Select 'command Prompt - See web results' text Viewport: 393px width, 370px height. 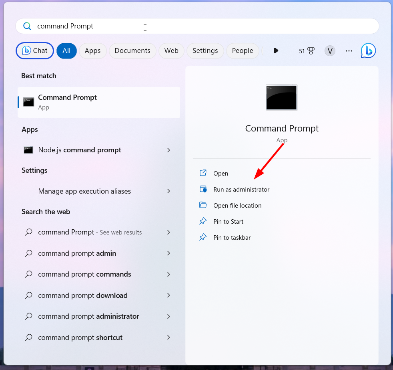pos(90,233)
